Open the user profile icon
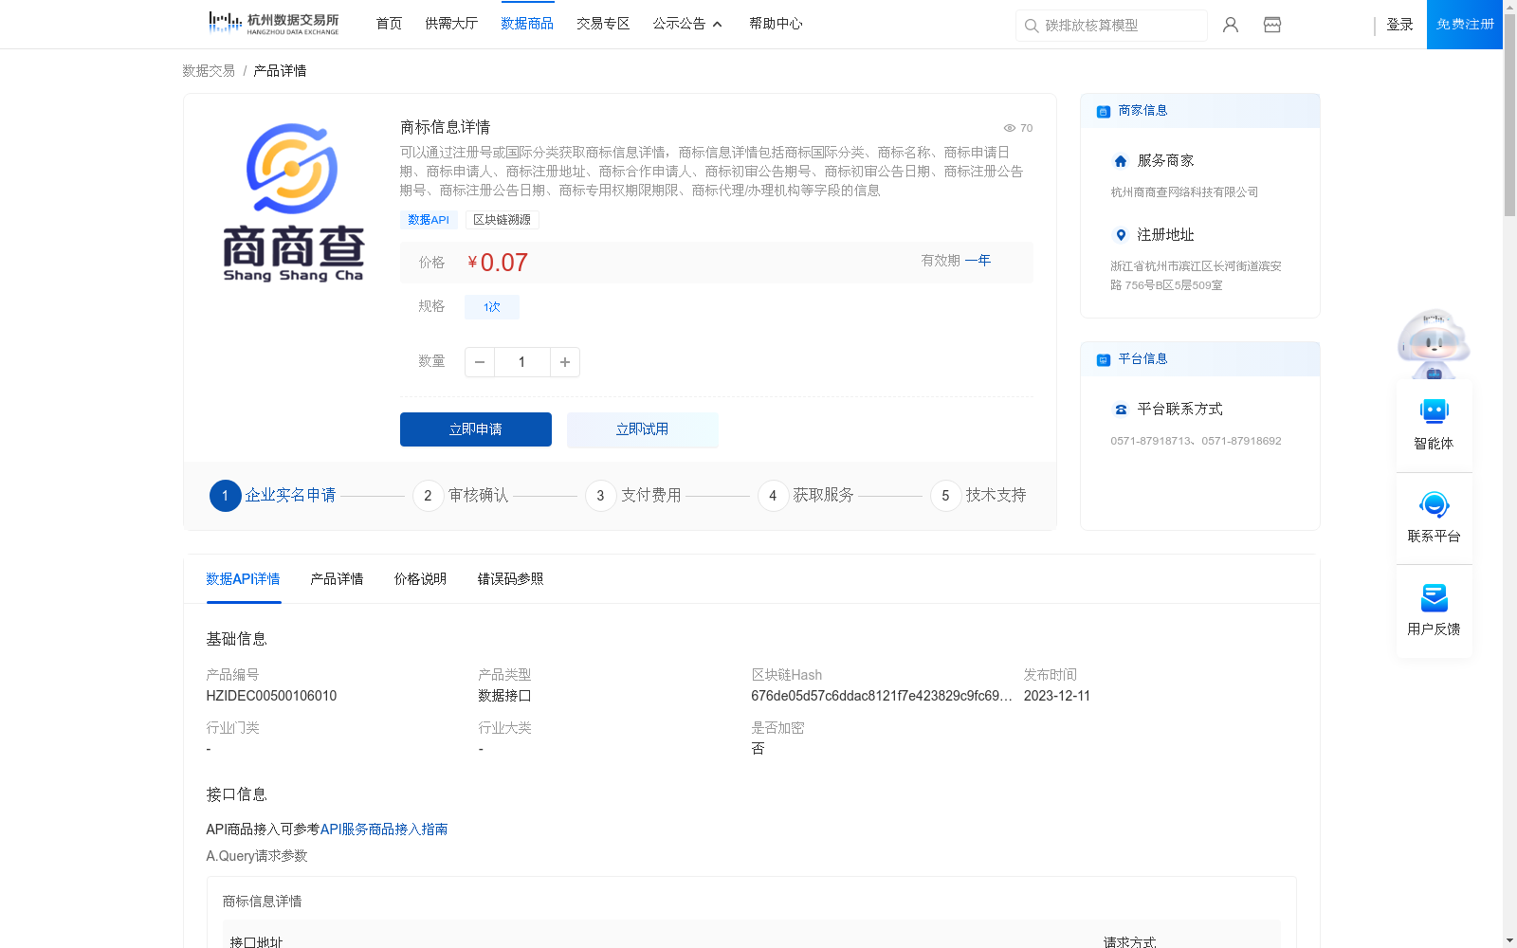Viewport: 1517px width, 948px height. pyautogui.click(x=1231, y=25)
